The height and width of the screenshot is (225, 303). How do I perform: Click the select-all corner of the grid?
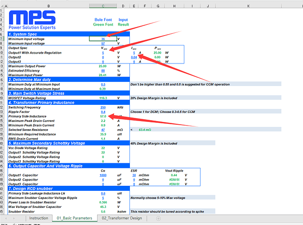click(3, 6)
